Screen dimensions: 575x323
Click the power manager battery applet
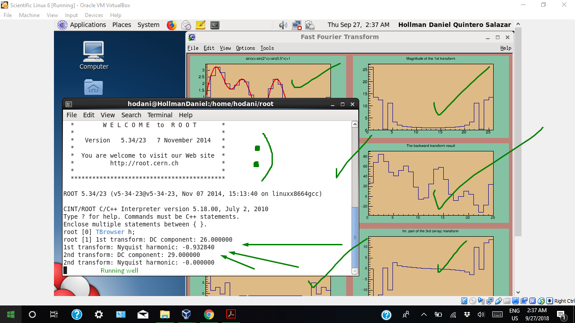(x=309, y=25)
